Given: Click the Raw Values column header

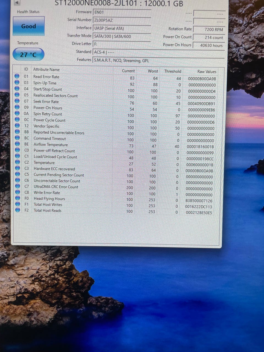Looking at the screenshot, I should point(207,71).
